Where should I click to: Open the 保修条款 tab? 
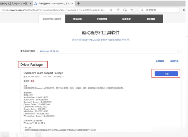coord(126,19)
